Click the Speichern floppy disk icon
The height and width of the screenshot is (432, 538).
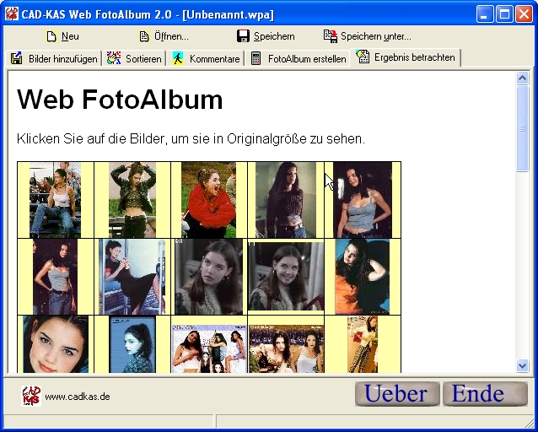tap(243, 36)
